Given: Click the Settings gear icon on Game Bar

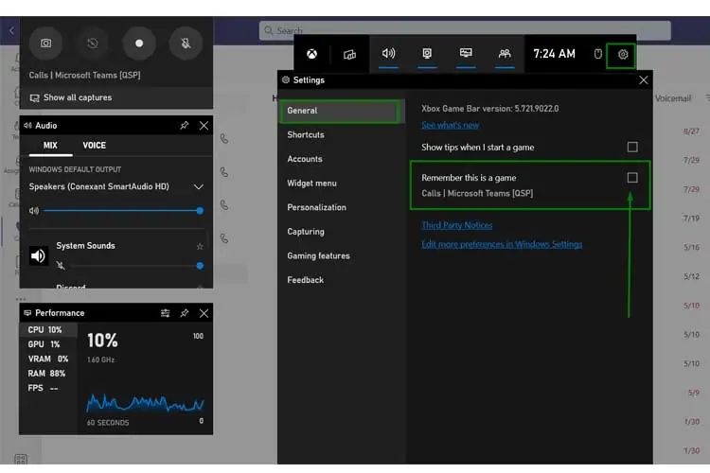Looking at the screenshot, I should (622, 54).
